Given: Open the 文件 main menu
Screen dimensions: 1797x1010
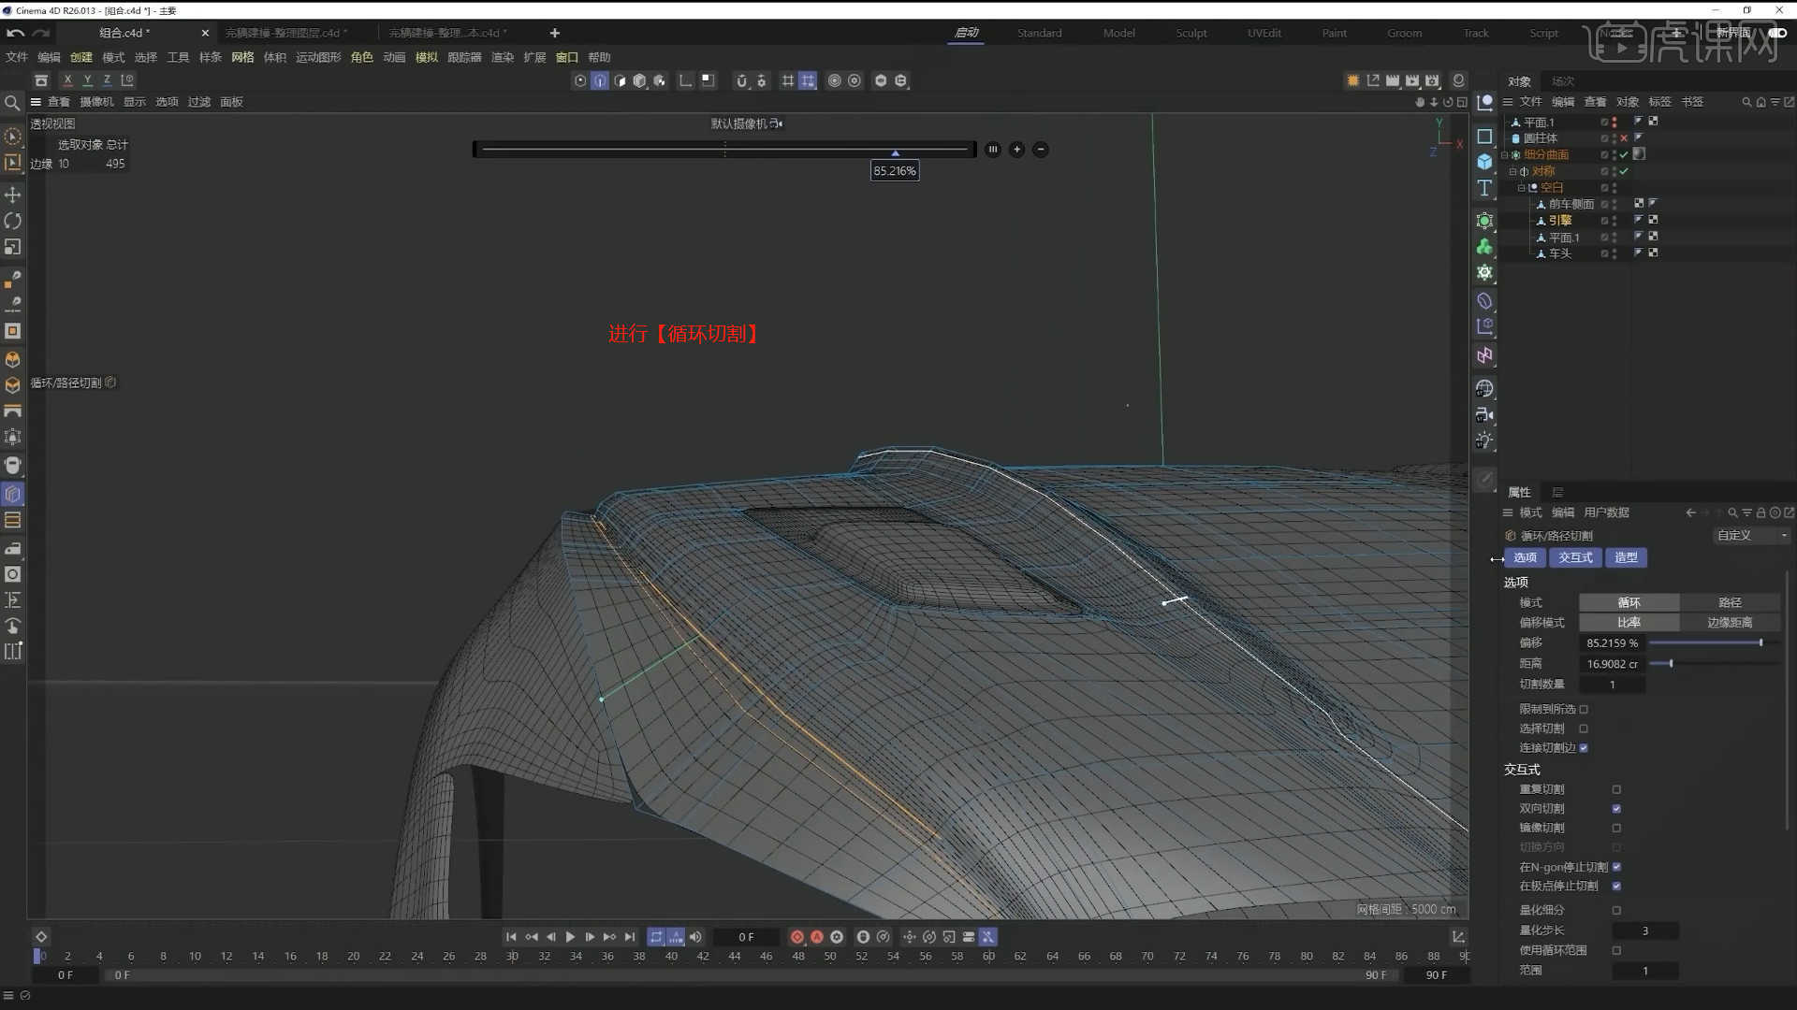Looking at the screenshot, I should [17, 58].
